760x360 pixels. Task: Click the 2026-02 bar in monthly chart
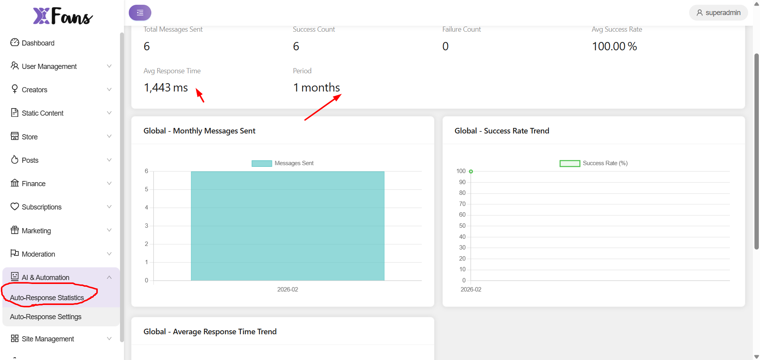[288, 226]
